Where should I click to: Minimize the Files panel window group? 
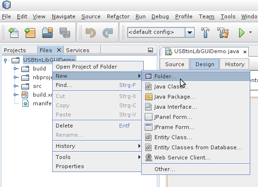151,50
